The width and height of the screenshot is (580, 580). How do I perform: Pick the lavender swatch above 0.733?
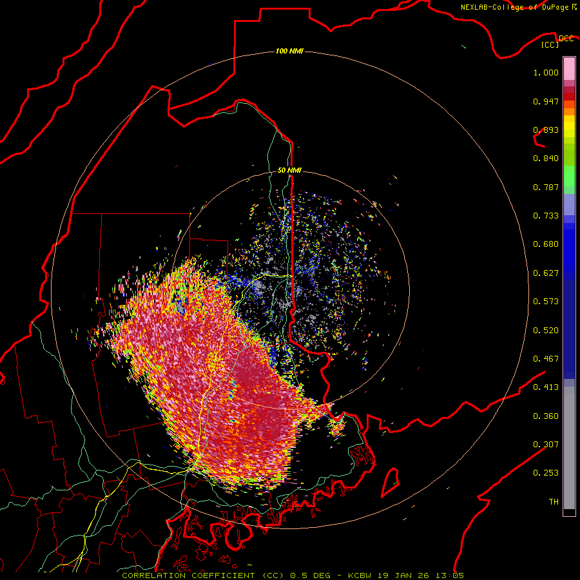pos(569,204)
